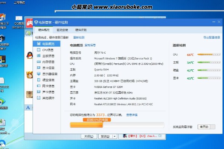Click the 查看详情 link
The width and height of the screenshot is (224, 149).
point(132,115)
